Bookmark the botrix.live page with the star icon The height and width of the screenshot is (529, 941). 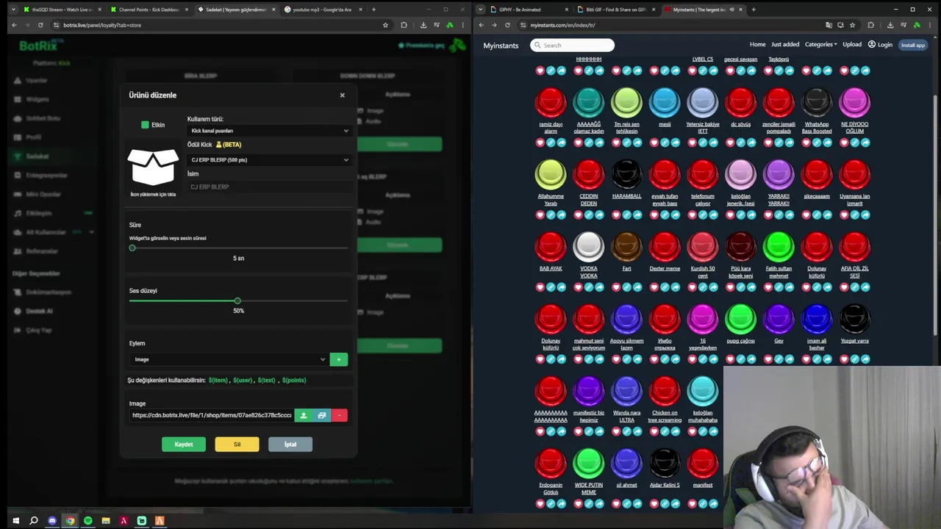tap(385, 25)
